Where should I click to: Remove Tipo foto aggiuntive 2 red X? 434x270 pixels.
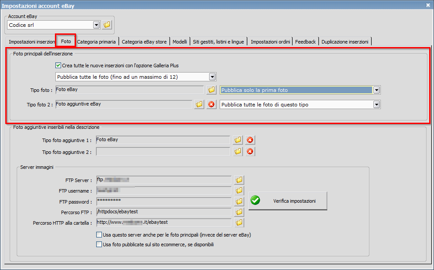250,152
